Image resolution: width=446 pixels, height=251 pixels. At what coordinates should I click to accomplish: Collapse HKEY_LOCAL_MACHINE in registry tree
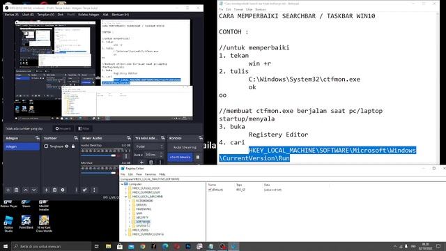(x=126, y=197)
